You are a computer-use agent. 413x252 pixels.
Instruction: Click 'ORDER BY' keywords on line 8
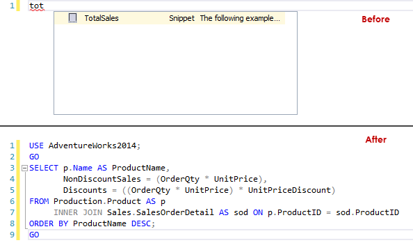click(x=49, y=223)
